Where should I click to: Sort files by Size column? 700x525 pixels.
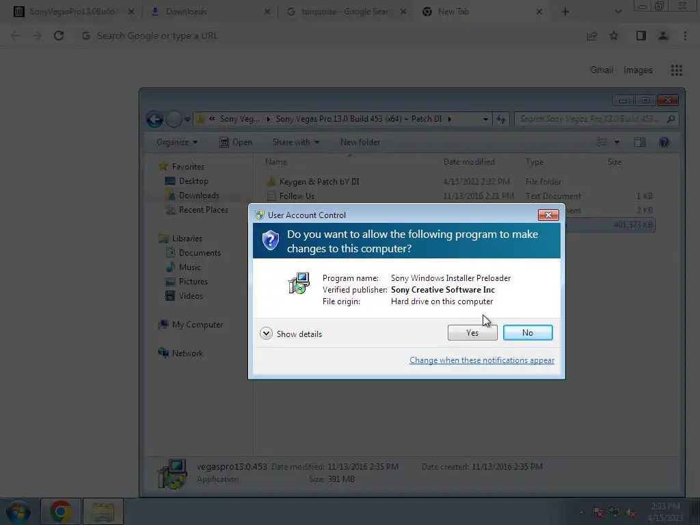615,162
